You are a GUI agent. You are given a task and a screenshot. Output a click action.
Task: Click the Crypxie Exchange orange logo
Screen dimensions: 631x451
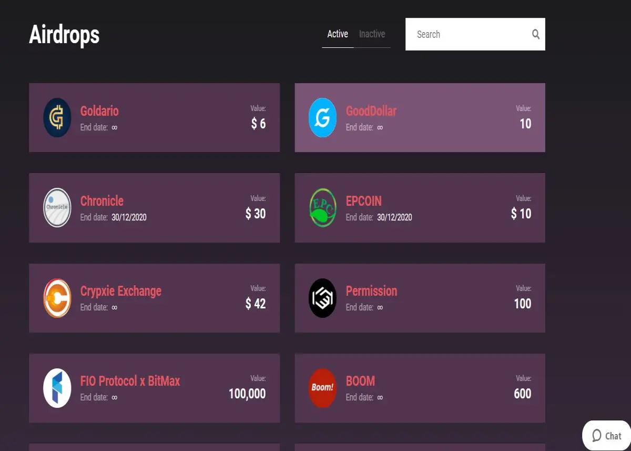57,298
